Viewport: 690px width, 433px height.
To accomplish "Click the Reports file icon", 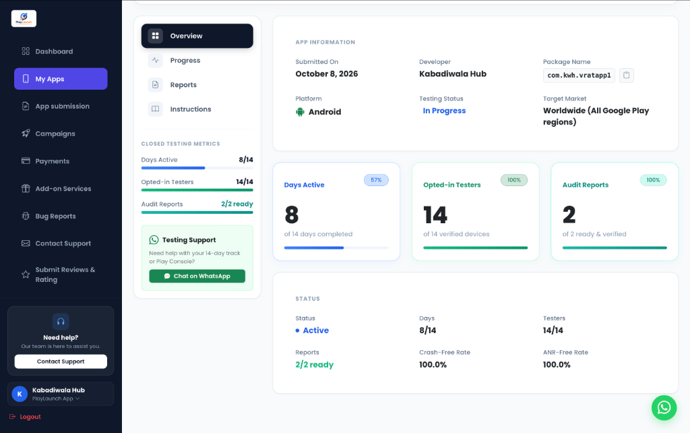I will click(156, 84).
